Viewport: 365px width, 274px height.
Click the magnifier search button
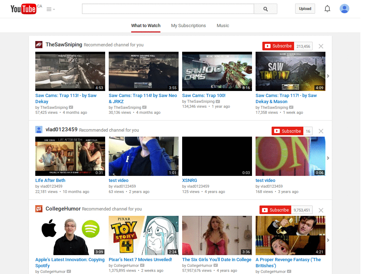pos(266,9)
